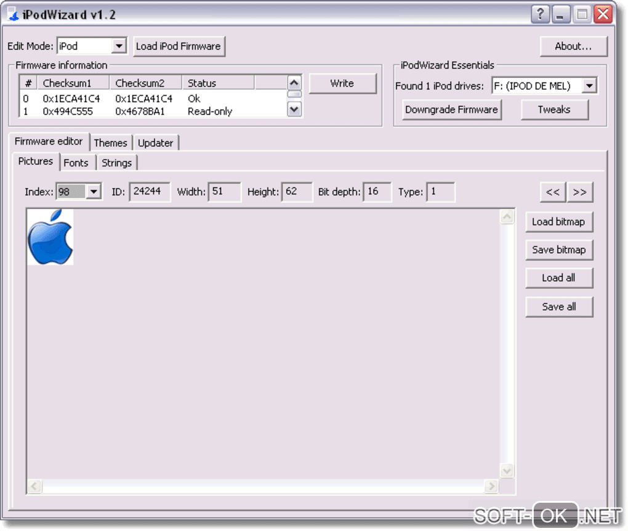Click the Status column header
628x531 pixels.
pyautogui.click(x=219, y=83)
